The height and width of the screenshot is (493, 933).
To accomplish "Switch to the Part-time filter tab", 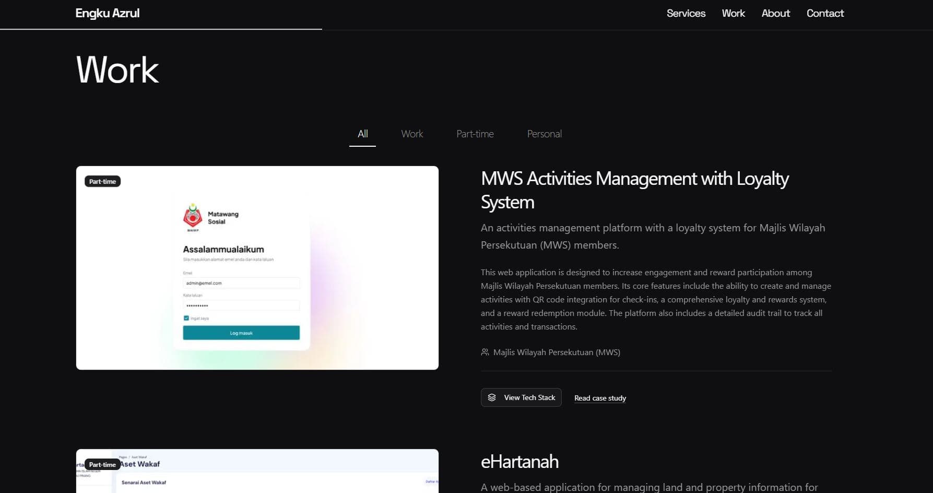I will (475, 134).
